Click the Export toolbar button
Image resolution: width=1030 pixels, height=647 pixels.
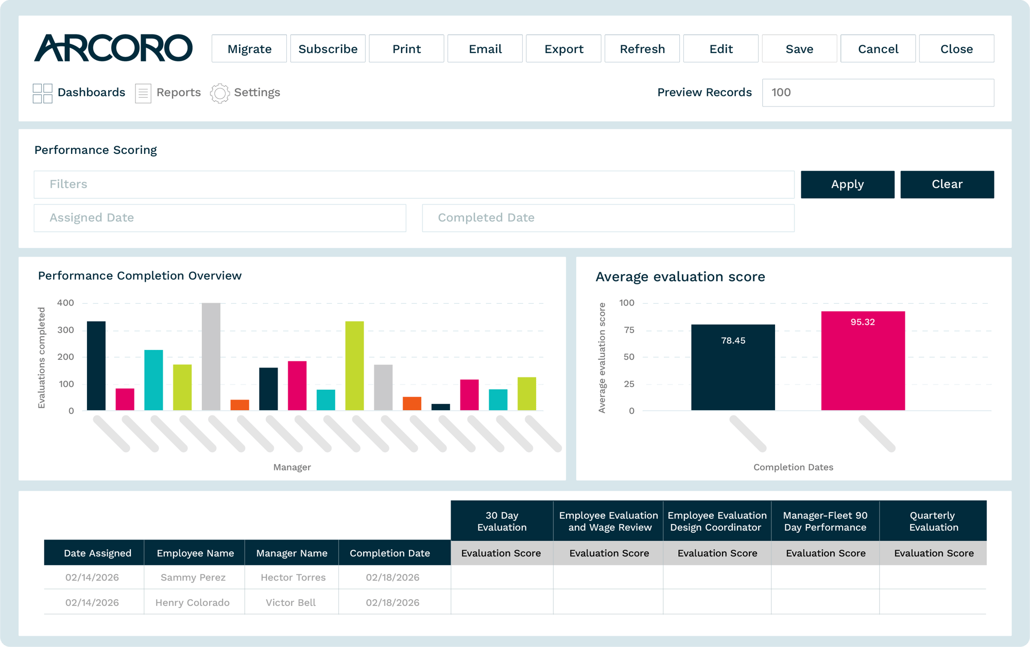pyautogui.click(x=563, y=49)
